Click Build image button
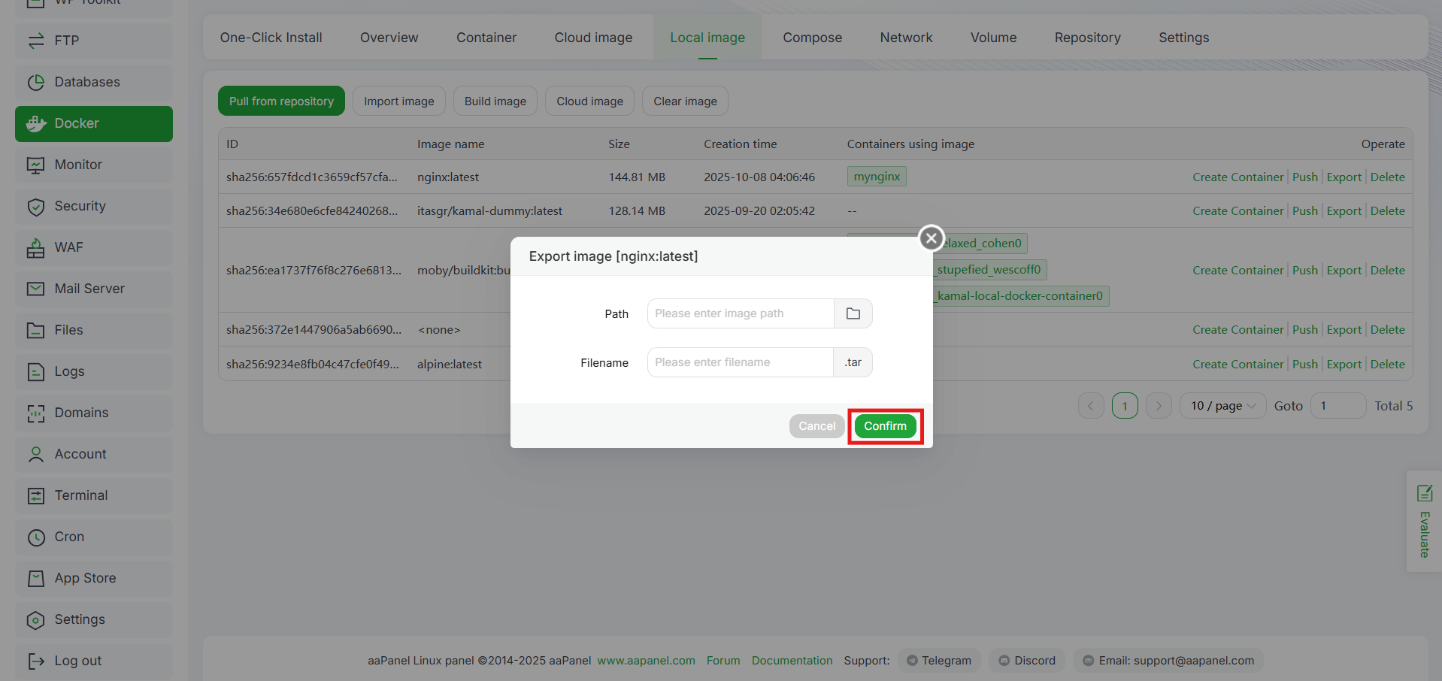1442x681 pixels. tap(495, 101)
